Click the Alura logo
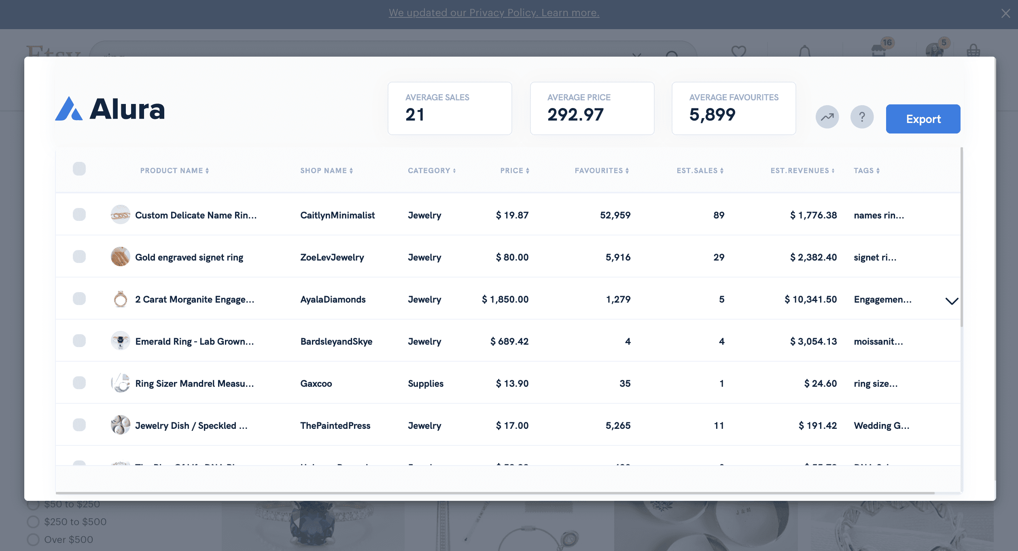This screenshot has height=551, width=1018. pyautogui.click(x=110, y=109)
